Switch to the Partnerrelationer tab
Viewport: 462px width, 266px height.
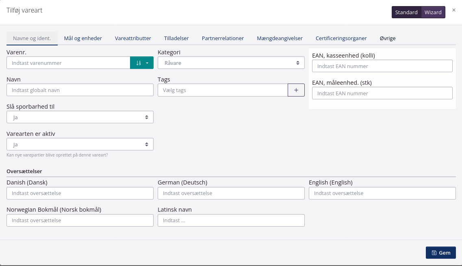[223, 38]
